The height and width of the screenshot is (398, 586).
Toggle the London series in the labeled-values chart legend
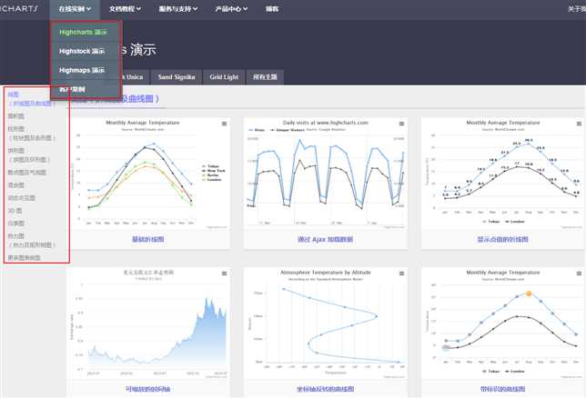click(x=515, y=222)
